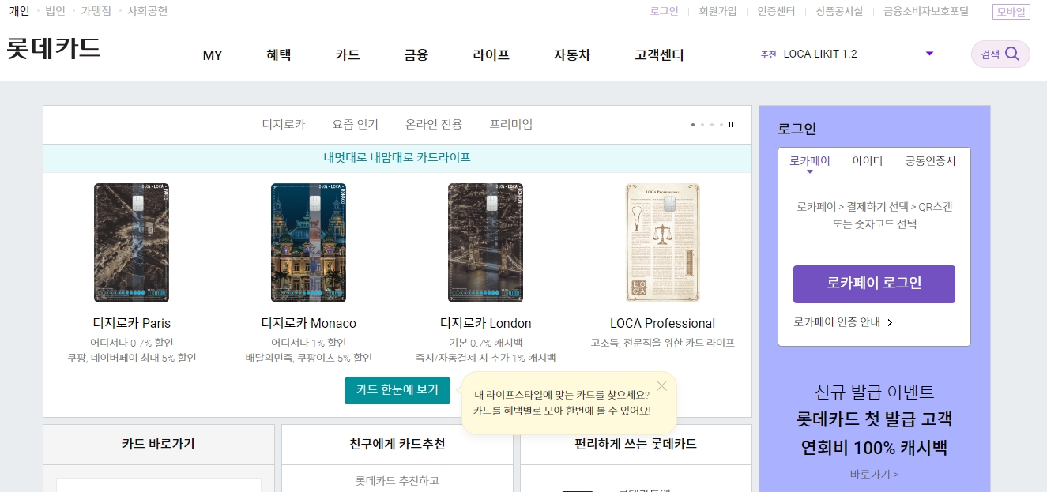
Task: Go to the fourth carousel slide dot
Action: tap(721, 125)
